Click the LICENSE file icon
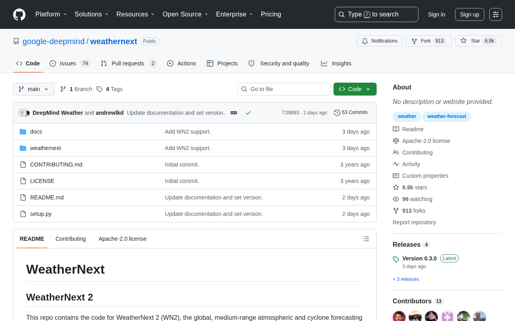 (x=23, y=181)
